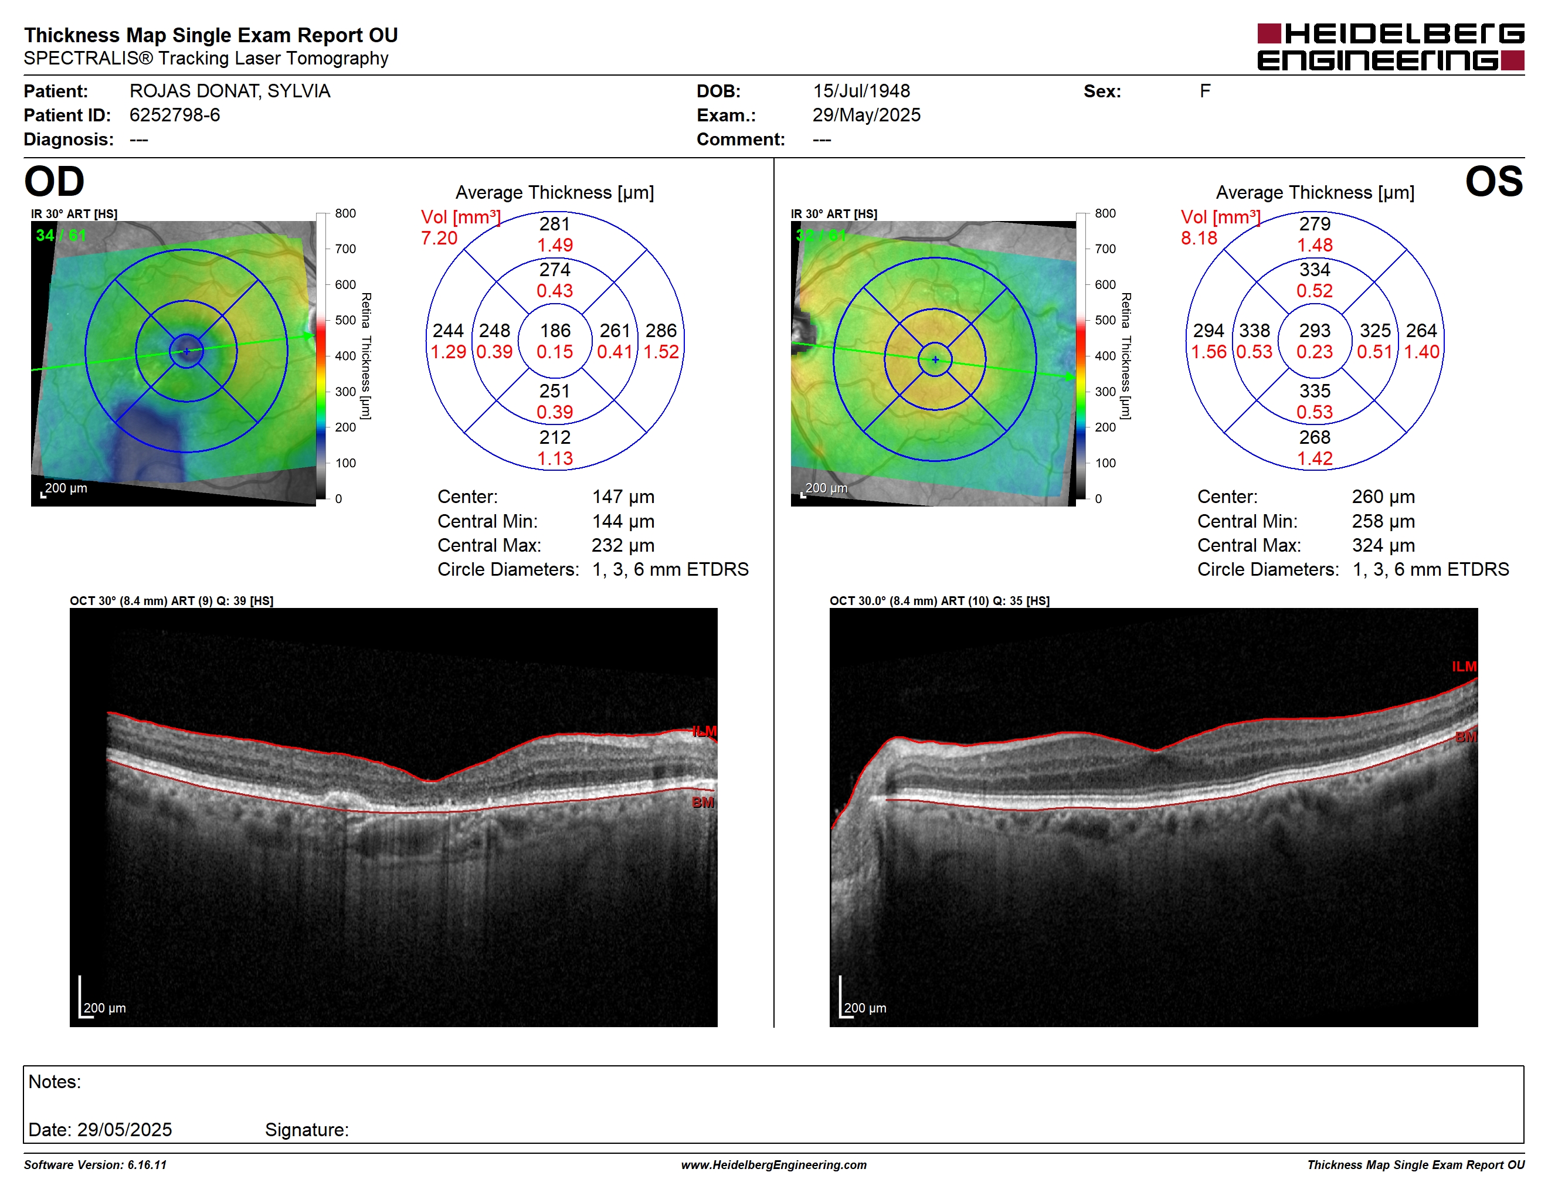Click Software Version: 6.16.11 footer

[95, 1165]
